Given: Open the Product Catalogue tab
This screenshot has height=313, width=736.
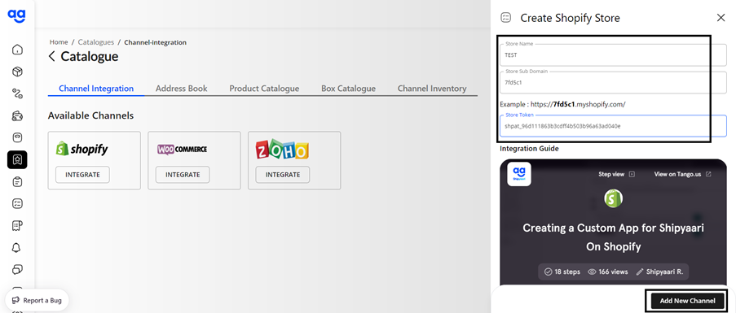Looking at the screenshot, I should [x=264, y=89].
